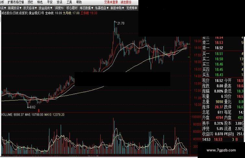Click the red 诚志股份 title label
The width and height of the screenshot is (245, 158).
[x=126, y=2]
